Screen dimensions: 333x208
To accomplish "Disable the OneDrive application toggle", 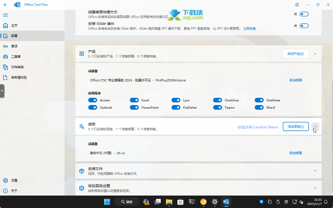I will click(217, 100).
